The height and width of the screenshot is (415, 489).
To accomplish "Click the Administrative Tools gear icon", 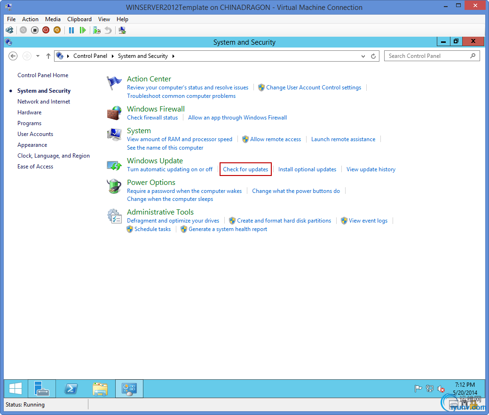I will pos(114,216).
